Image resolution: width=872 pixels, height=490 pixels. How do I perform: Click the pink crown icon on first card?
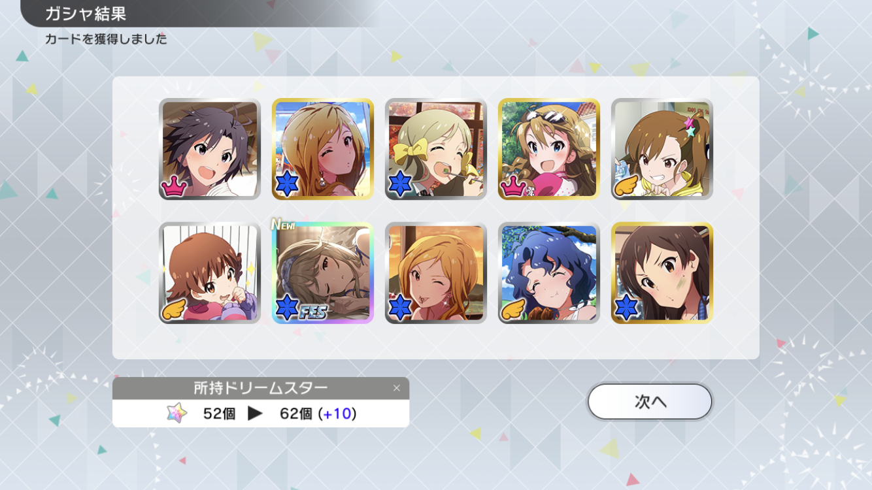pyautogui.click(x=175, y=186)
